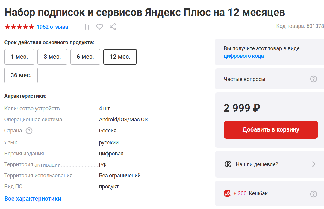Click the five-star rating display
Viewport: 324px width, 209px height.
[x=19, y=27]
